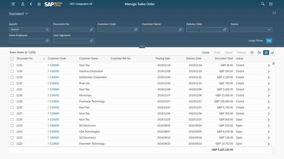
Task: Select checkbox for order 1223
Action: click(x=12, y=138)
